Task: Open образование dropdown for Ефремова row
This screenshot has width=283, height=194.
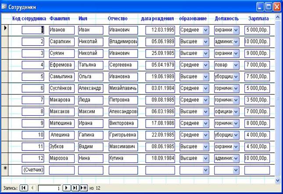Action: coord(206,65)
